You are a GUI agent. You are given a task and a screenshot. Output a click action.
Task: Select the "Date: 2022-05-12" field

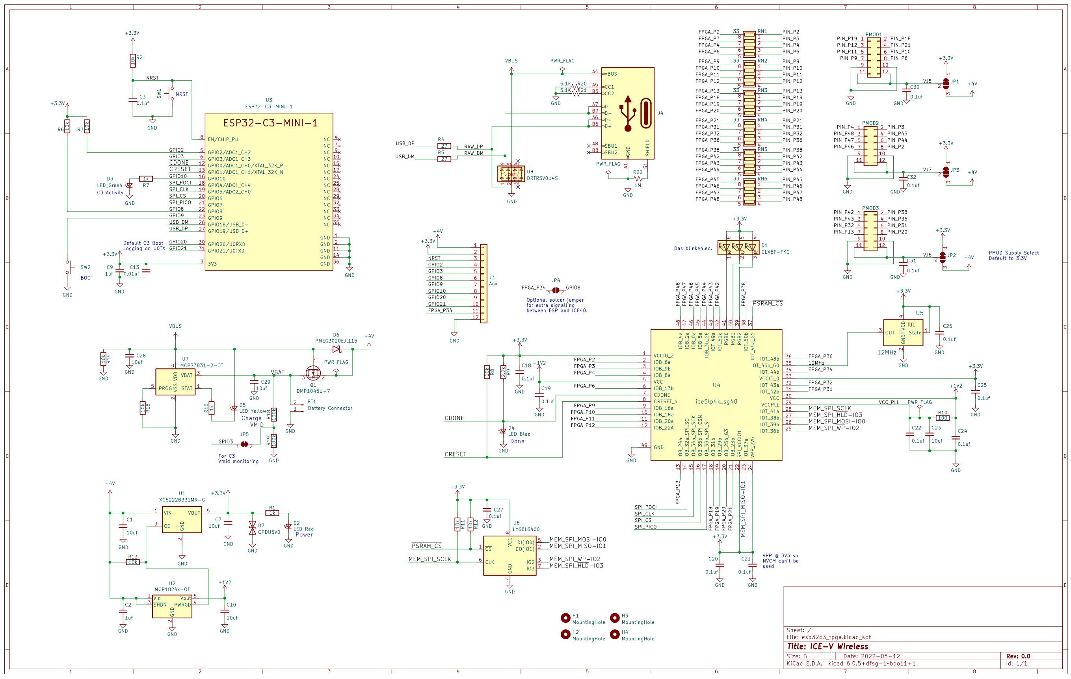(x=871, y=656)
